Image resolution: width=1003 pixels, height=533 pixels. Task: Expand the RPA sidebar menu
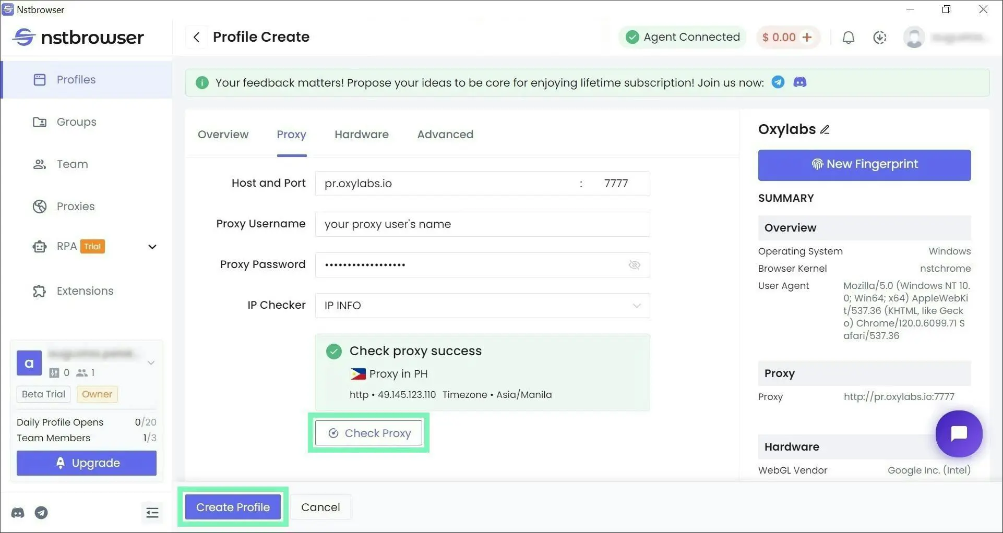tap(152, 247)
